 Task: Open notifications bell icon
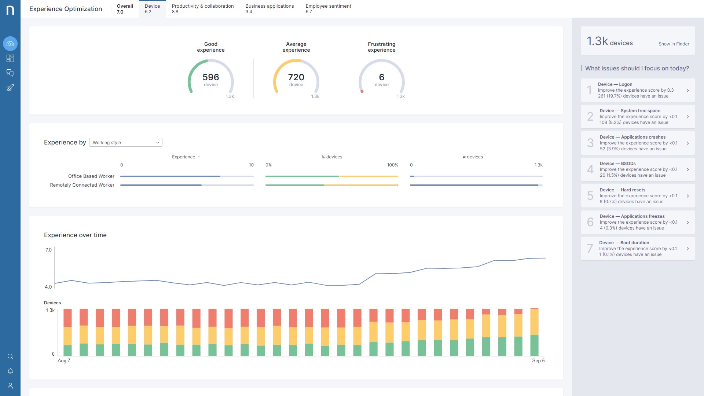pos(10,371)
